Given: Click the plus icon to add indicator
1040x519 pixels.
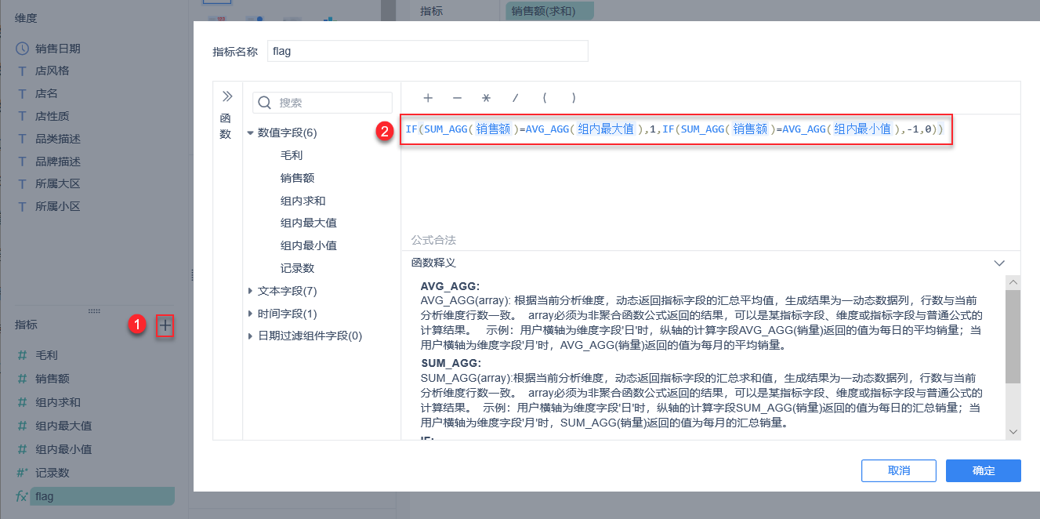Looking at the screenshot, I should pos(165,325).
